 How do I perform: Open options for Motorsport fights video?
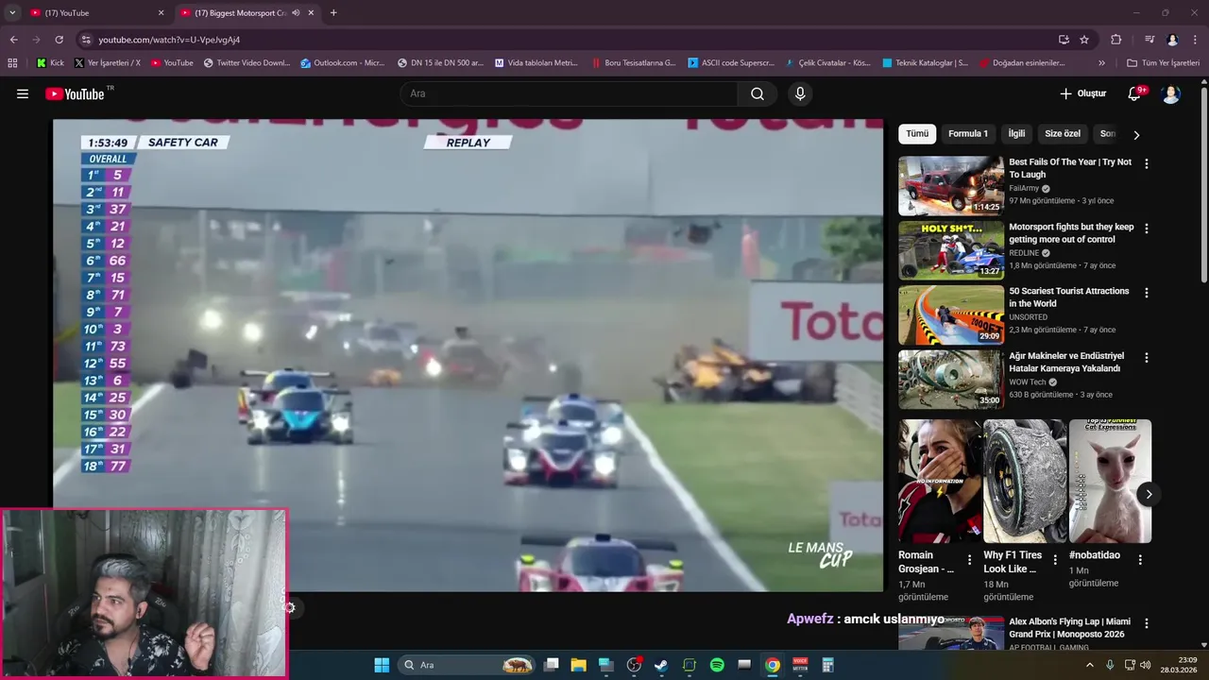[x=1147, y=229]
